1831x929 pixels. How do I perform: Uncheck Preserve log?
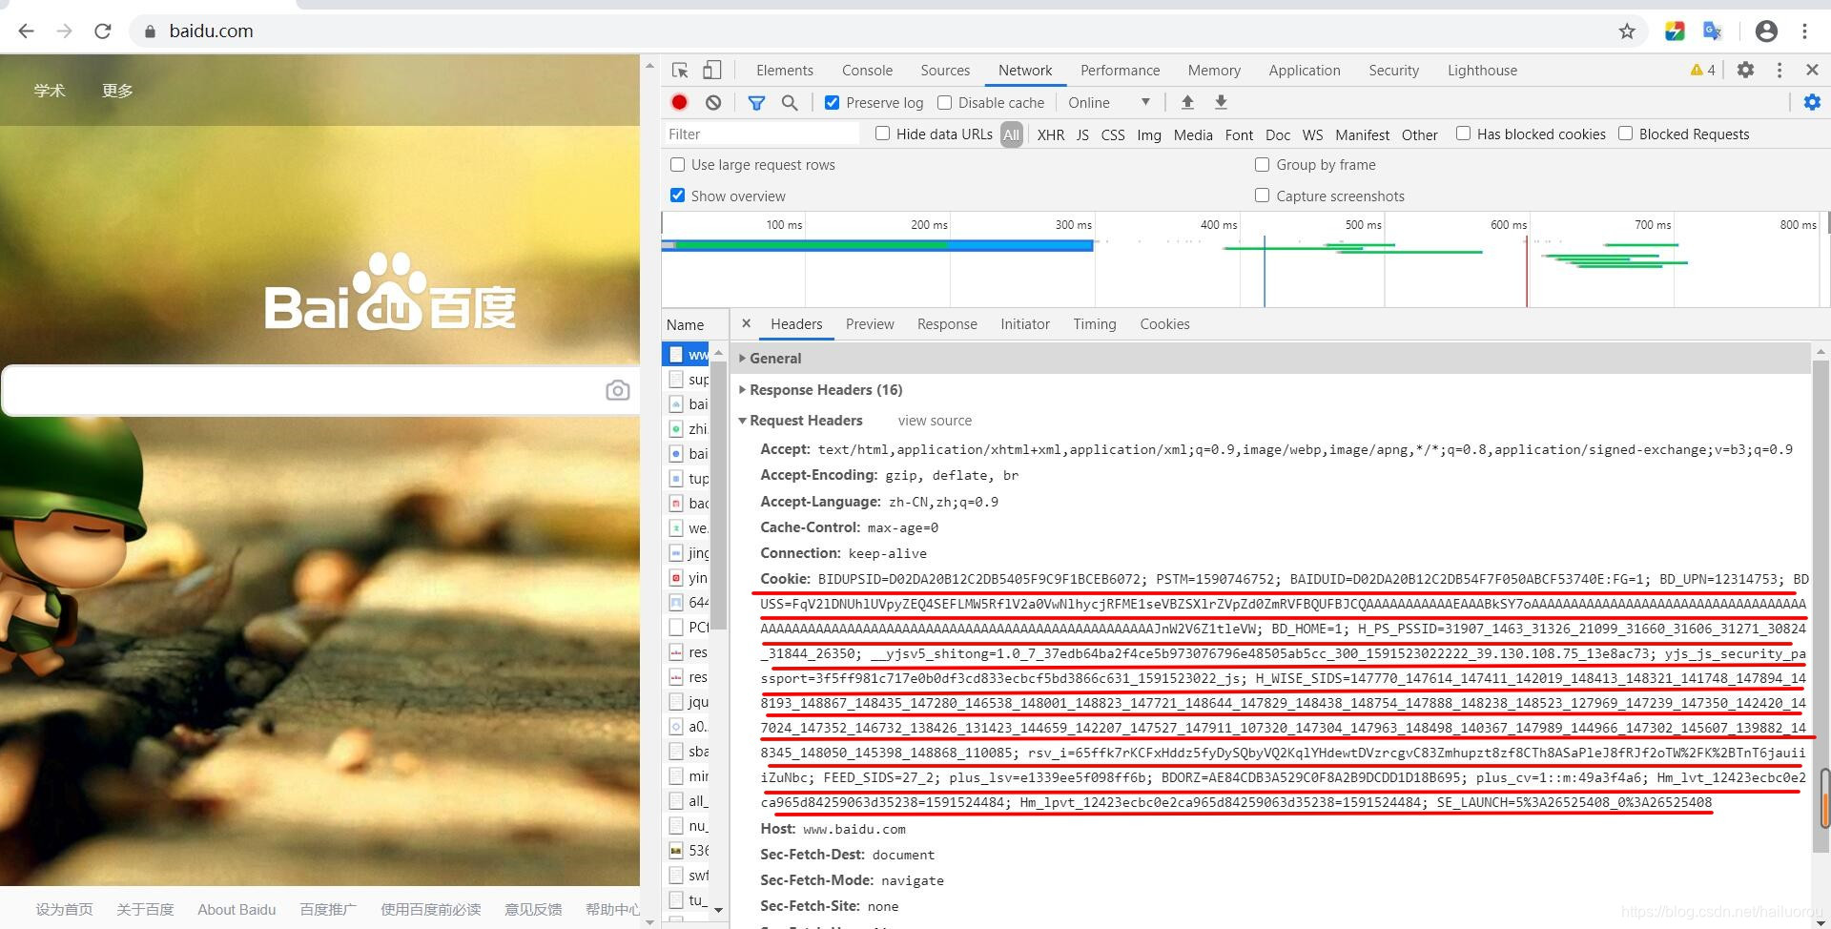click(832, 102)
